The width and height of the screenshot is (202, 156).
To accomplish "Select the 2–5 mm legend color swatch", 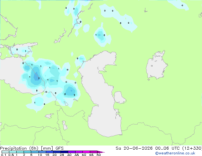I will tap(27, 152).
